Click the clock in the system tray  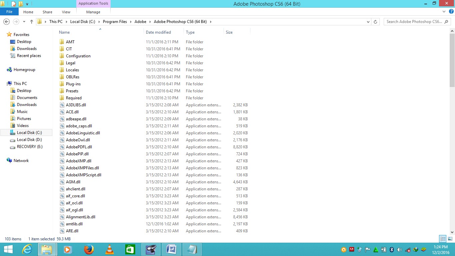[440, 249]
